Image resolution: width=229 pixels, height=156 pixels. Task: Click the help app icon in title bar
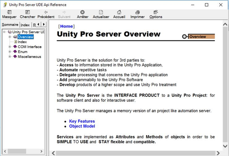point(5,5)
